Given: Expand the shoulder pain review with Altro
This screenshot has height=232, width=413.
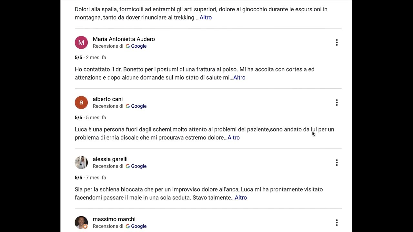Looking at the screenshot, I should 206,17.
